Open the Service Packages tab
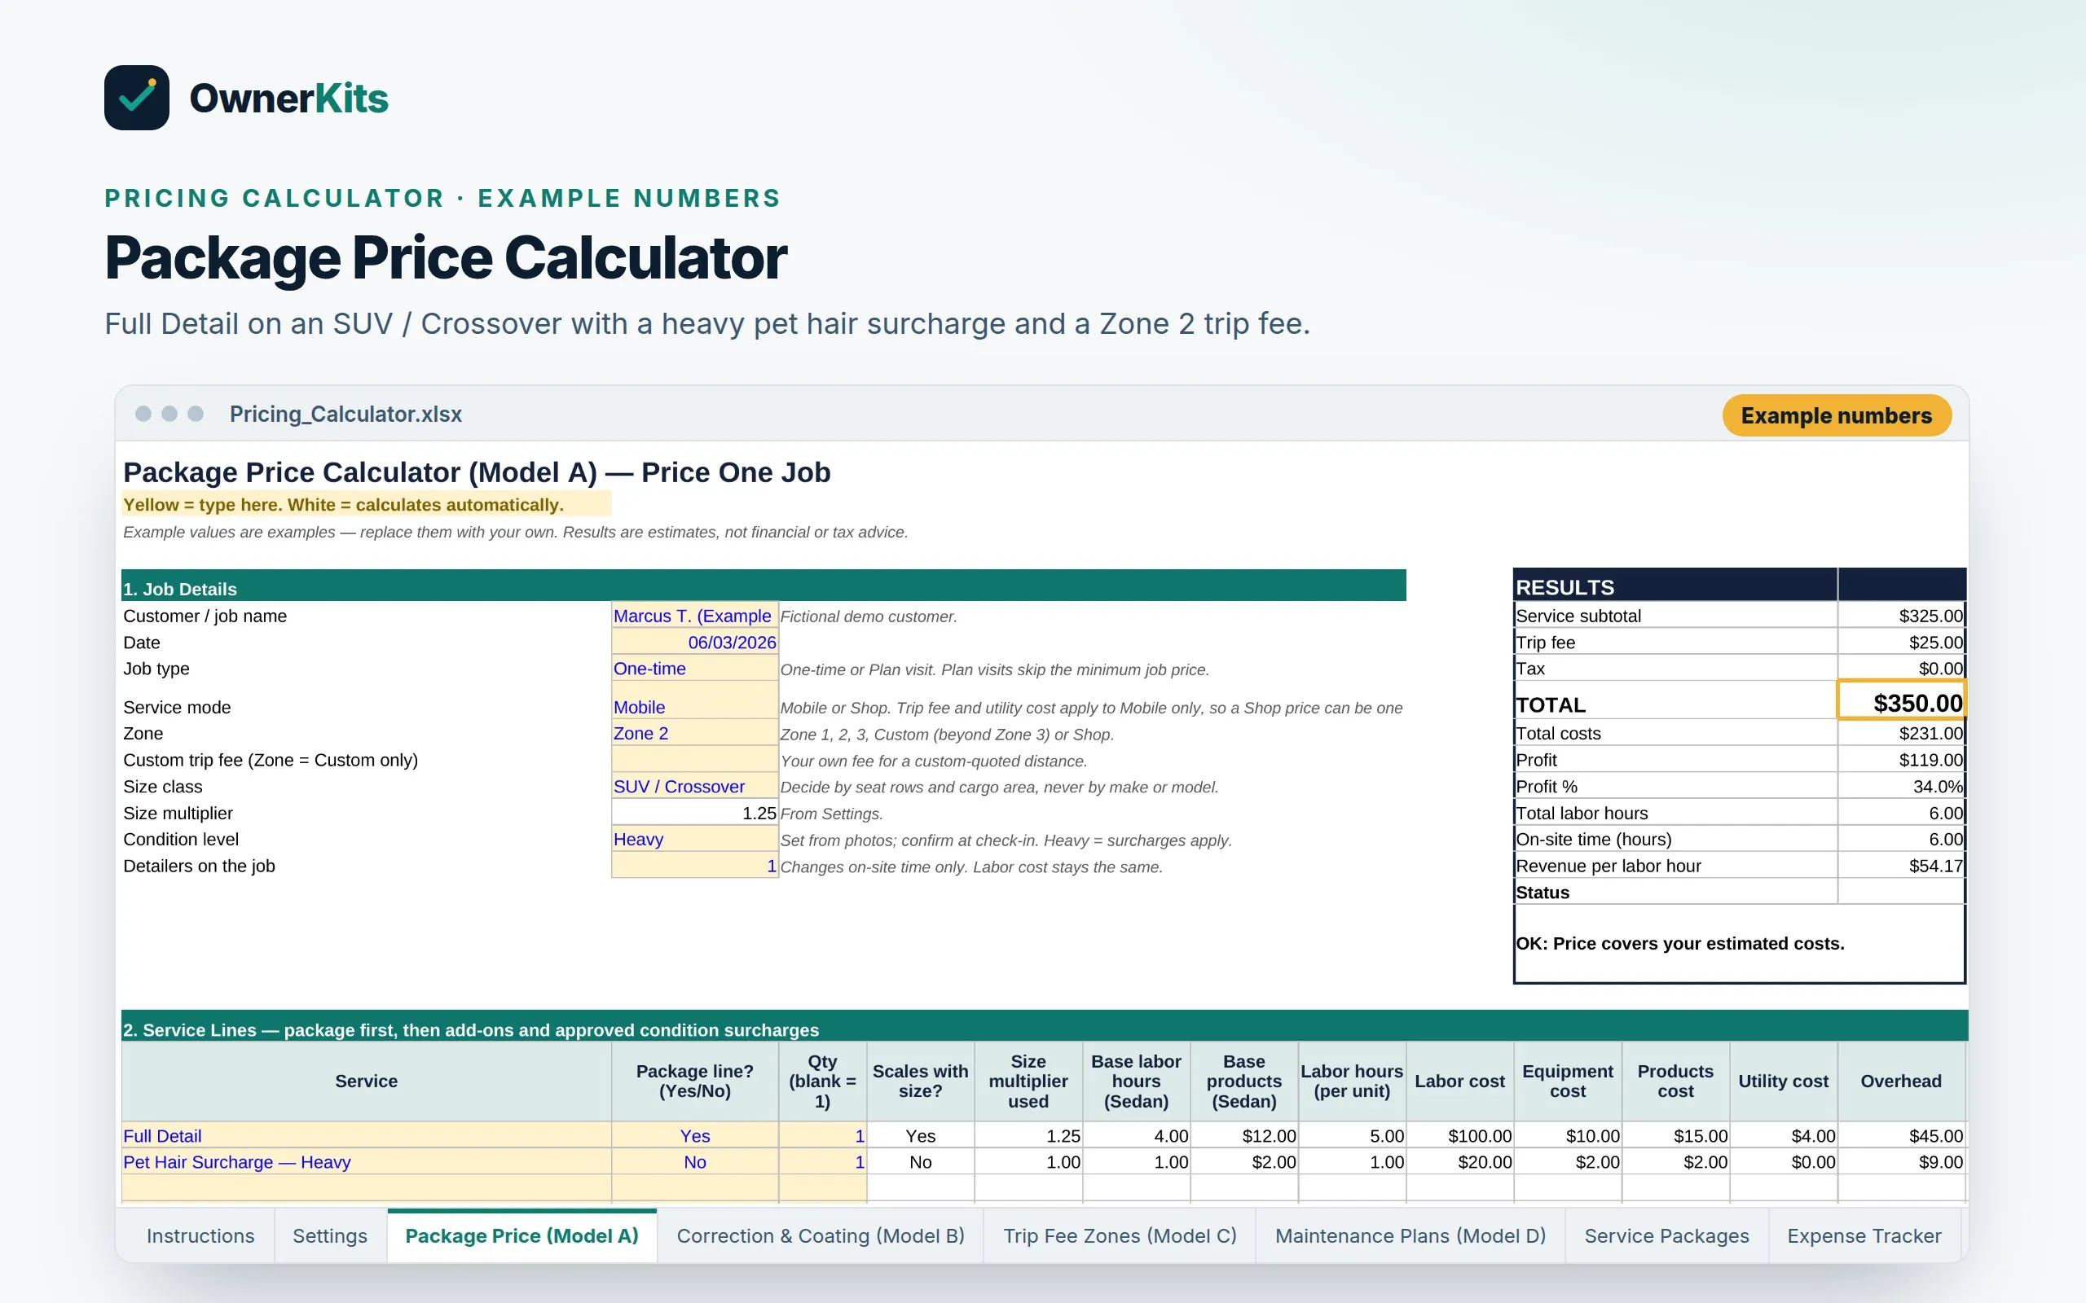This screenshot has height=1303, width=2086. [1666, 1235]
